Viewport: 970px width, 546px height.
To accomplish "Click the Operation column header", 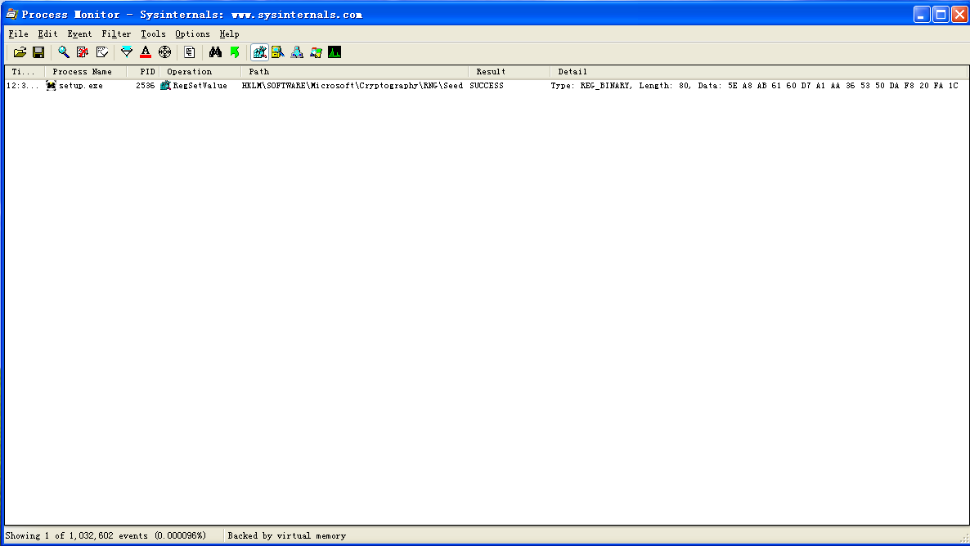I will tap(200, 72).
